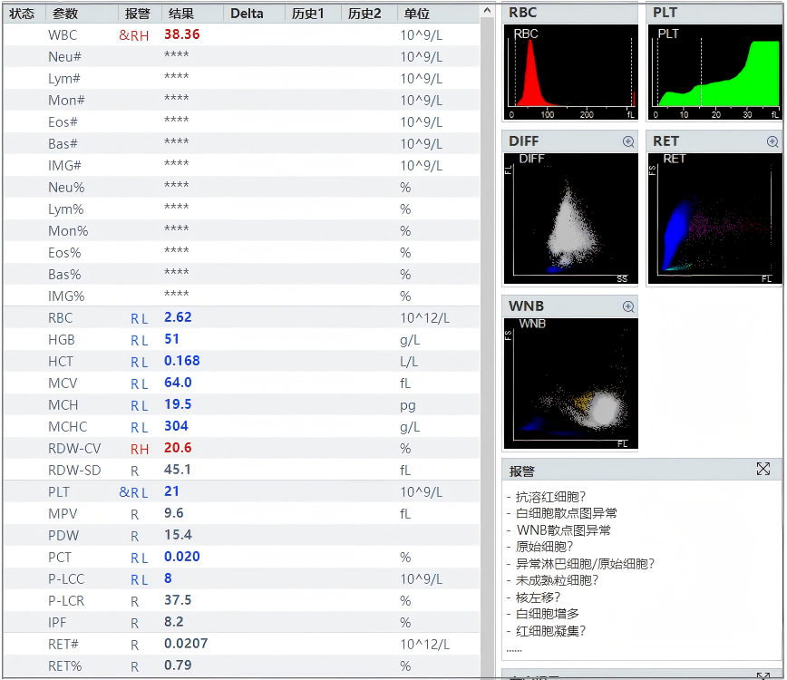The image size is (787, 680).
Task: Click the WNB散点图异常 alarm message
Action: point(564,530)
